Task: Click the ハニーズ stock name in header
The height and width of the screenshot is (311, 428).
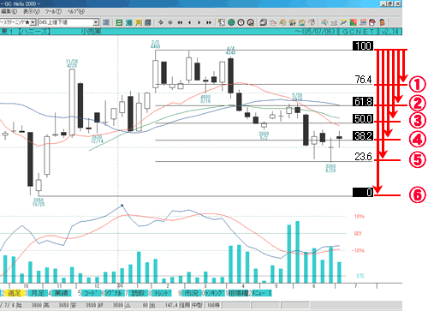Action: point(34,31)
